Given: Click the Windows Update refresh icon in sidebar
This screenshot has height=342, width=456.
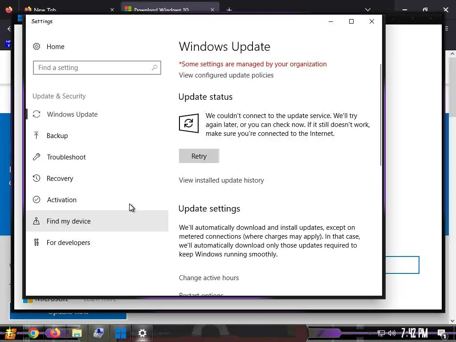Looking at the screenshot, I should coord(37,114).
